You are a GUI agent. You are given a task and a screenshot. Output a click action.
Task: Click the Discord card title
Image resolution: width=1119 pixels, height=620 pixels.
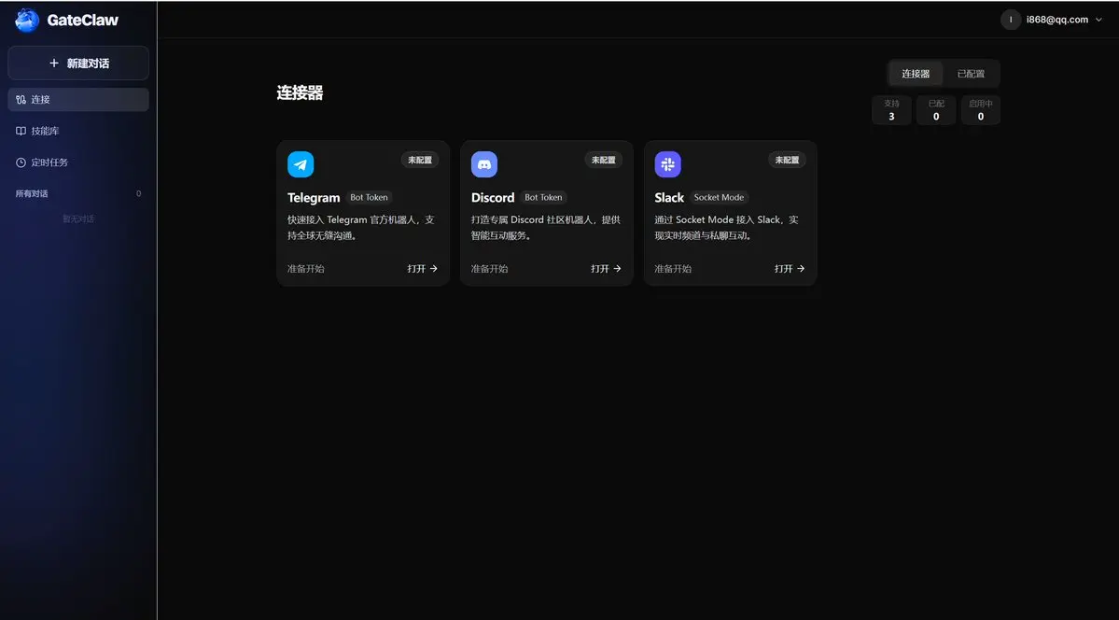(x=493, y=198)
